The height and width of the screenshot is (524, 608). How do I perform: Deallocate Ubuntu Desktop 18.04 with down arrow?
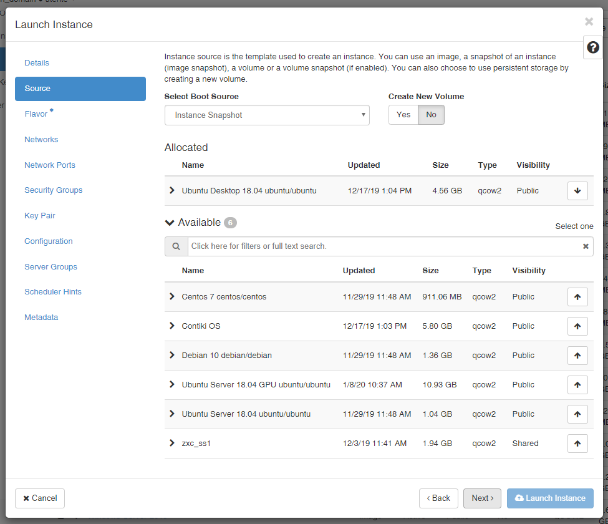click(577, 191)
